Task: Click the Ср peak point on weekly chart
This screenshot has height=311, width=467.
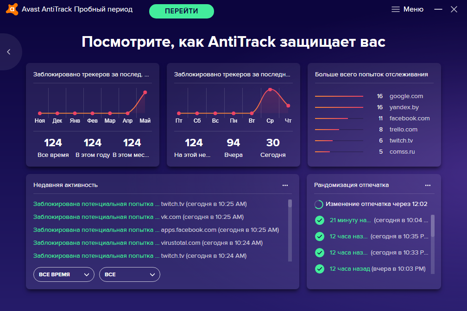Action: coord(270,90)
